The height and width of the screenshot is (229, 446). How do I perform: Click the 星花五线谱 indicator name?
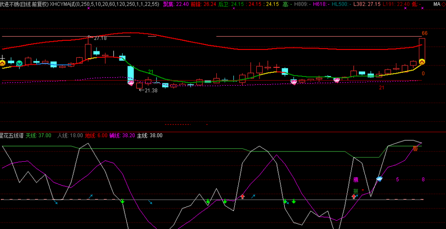(11, 136)
